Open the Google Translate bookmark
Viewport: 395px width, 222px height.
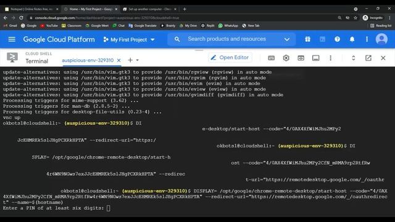[143, 26]
